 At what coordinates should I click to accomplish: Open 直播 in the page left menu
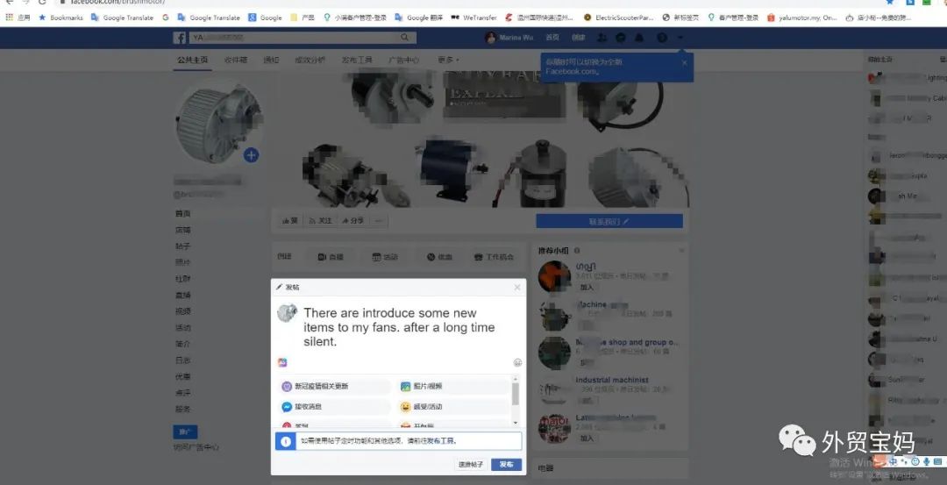tap(183, 296)
